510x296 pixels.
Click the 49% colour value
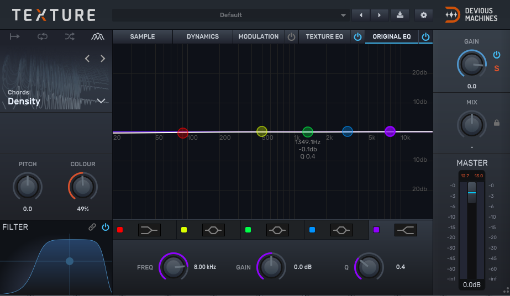[83, 209]
